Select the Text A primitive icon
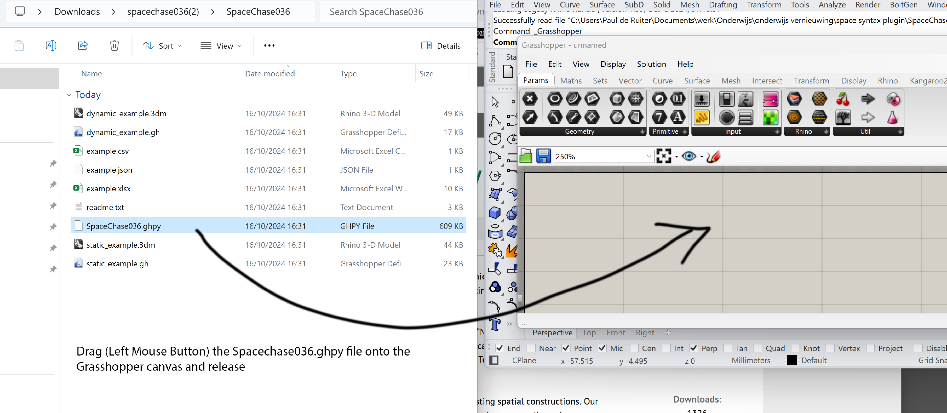This screenshot has height=413, width=947. (678, 117)
